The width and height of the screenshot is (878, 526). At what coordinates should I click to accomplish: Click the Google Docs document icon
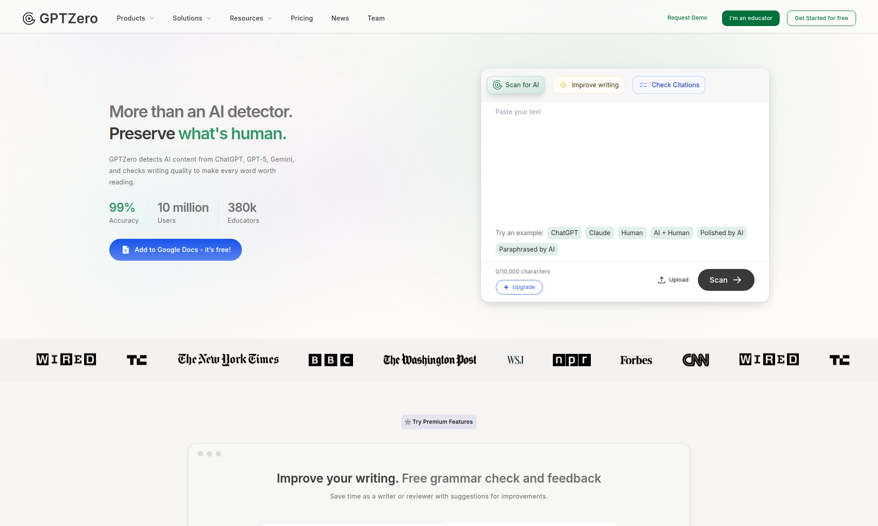[x=126, y=250]
